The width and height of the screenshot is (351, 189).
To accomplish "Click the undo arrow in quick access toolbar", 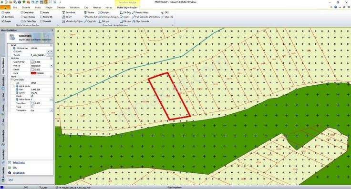I will pyautogui.click(x=33, y=2).
